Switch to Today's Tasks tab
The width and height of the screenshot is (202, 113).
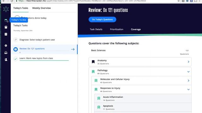(x=21, y=8)
